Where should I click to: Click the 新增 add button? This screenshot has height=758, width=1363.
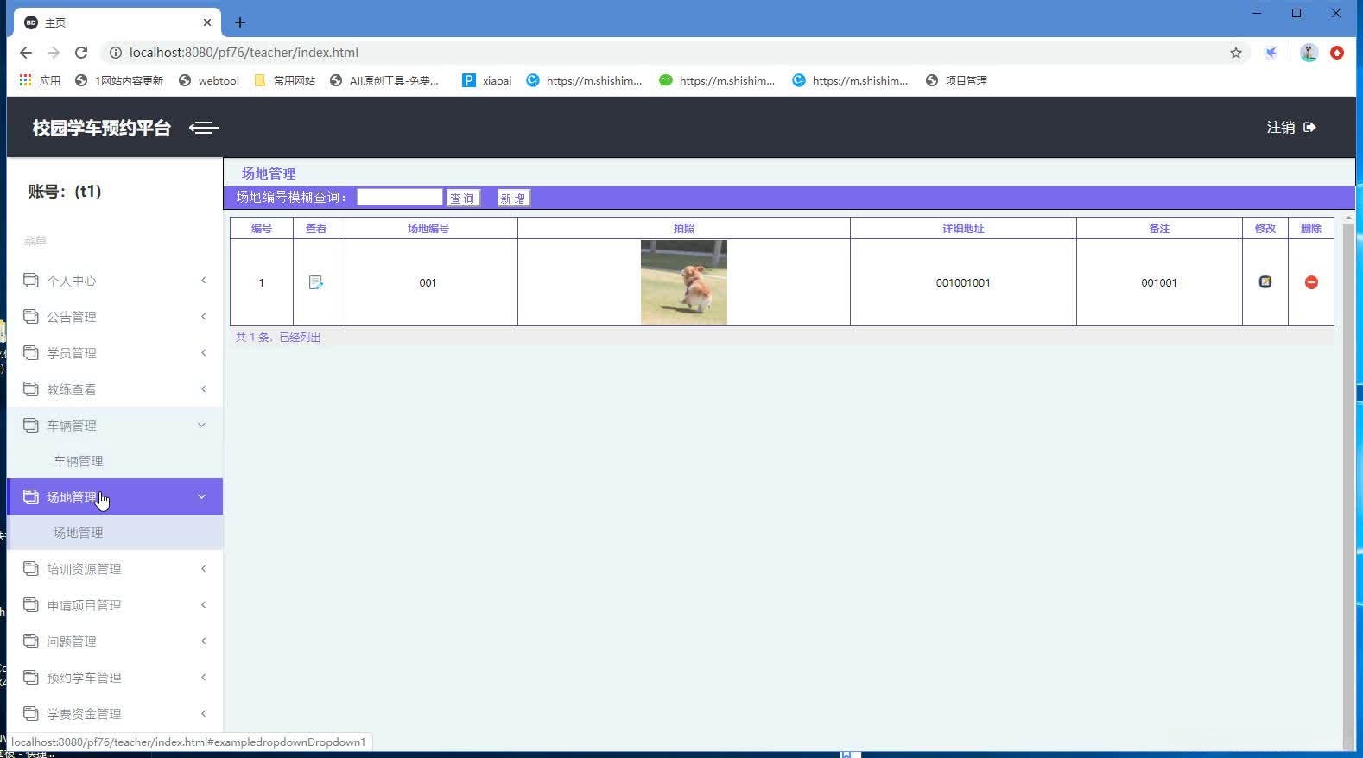(x=513, y=198)
